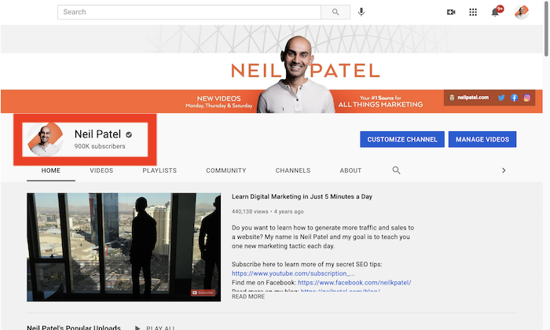Click CUSTOMIZE CHANNEL button
The height and width of the screenshot is (330, 550).
pos(402,139)
